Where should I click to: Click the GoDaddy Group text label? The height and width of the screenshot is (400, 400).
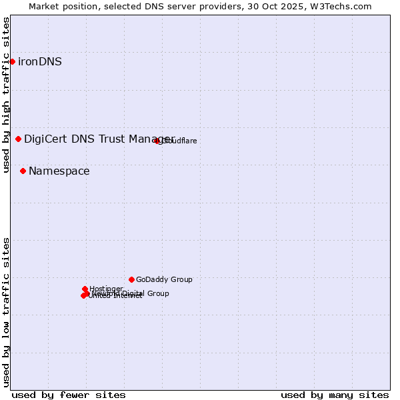coord(164,279)
